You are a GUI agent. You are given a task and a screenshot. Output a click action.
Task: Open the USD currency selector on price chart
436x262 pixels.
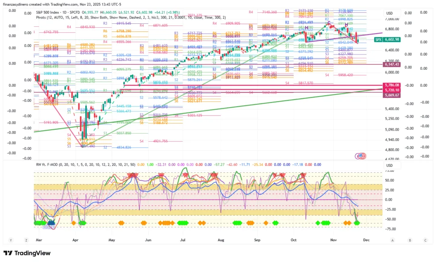pyautogui.click(x=389, y=13)
